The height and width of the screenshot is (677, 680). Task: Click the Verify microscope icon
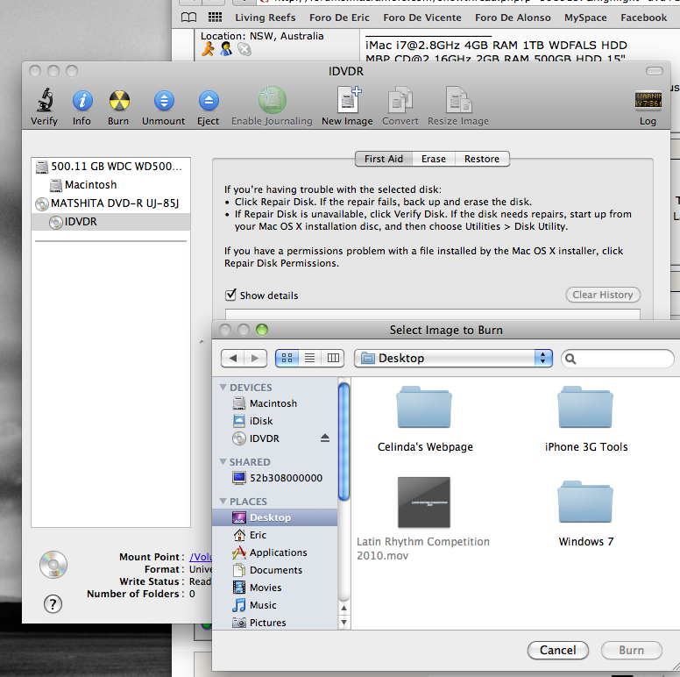[x=45, y=100]
